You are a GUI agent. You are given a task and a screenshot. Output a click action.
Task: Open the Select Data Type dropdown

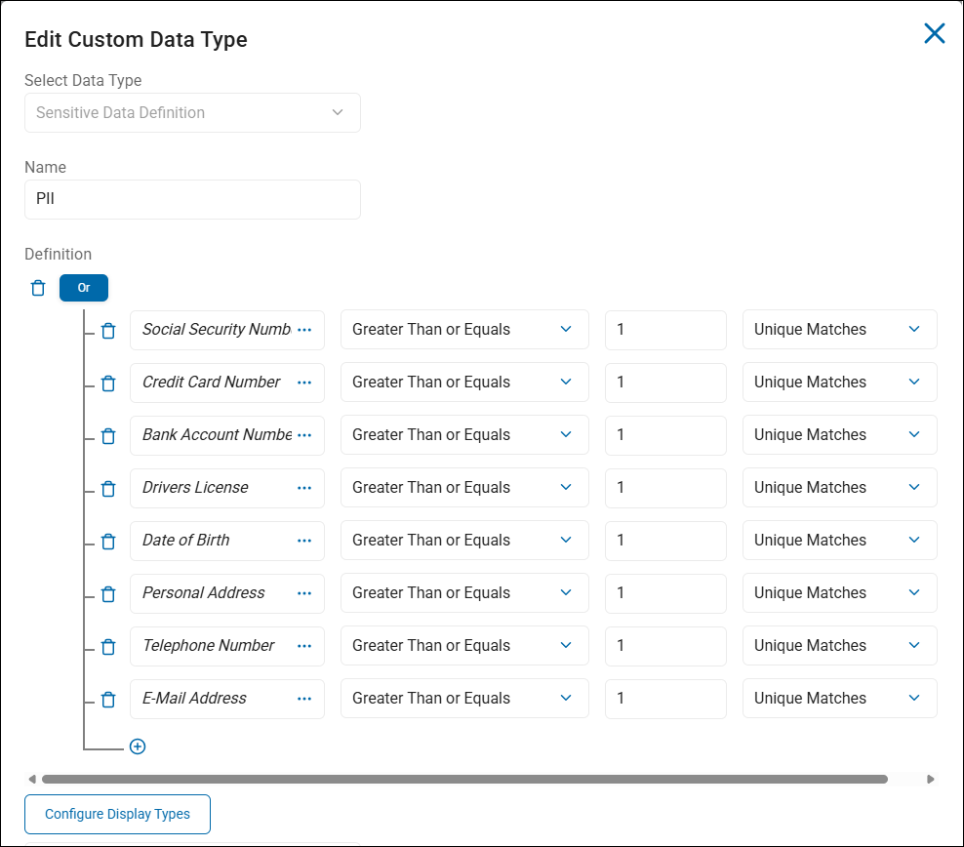[x=192, y=112]
